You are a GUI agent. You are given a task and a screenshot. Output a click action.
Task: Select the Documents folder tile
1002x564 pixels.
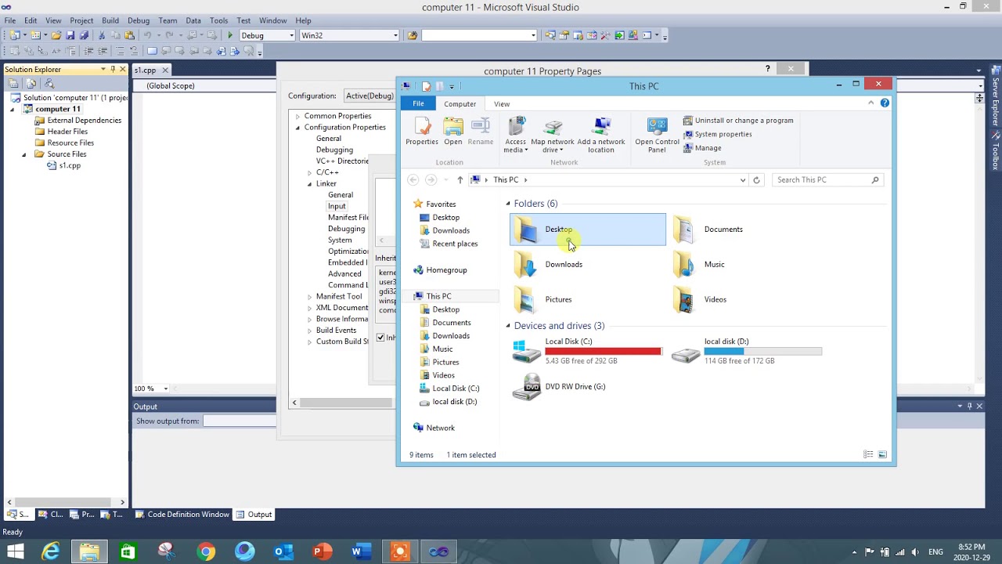(747, 230)
